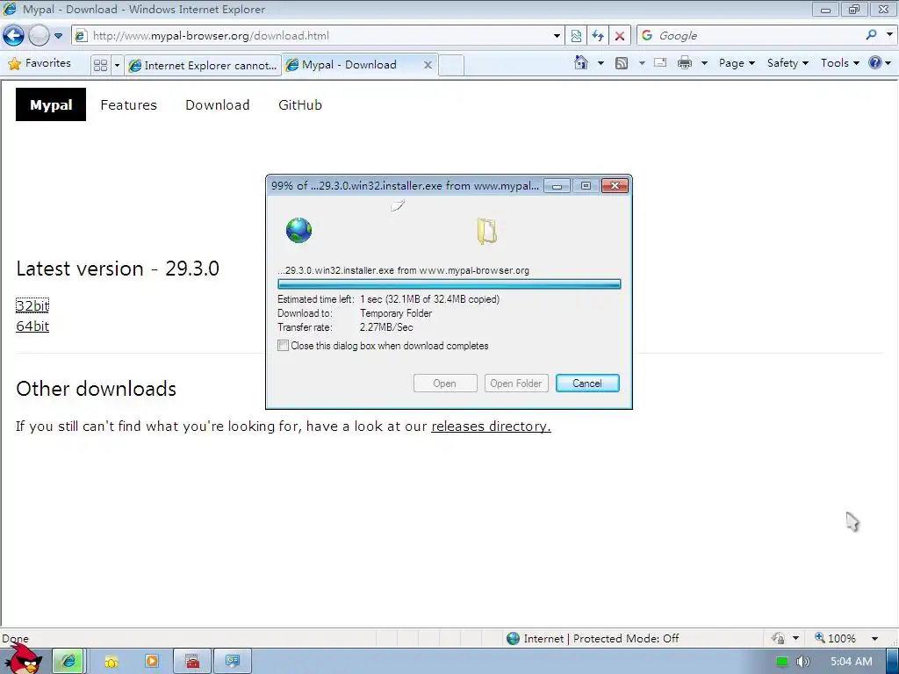Open the red toolbox taskbar icon
Image resolution: width=899 pixels, height=674 pixels.
[192, 662]
